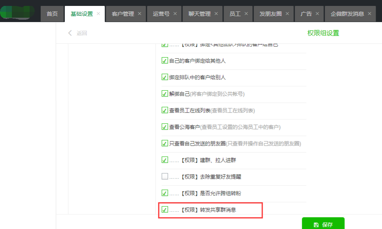Close the 发朋友圈 tab
Image resolution: width=382 pixels, height=229 pixels.
tap(287, 14)
